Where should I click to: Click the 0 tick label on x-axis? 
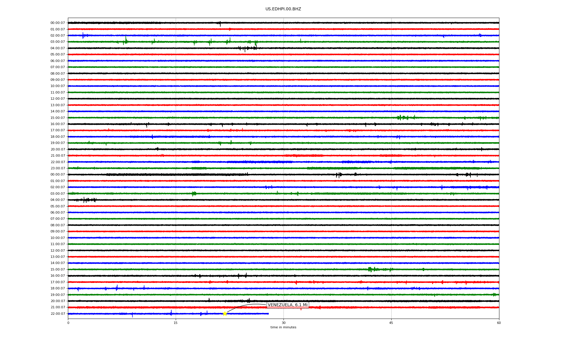[x=68, y=323]
